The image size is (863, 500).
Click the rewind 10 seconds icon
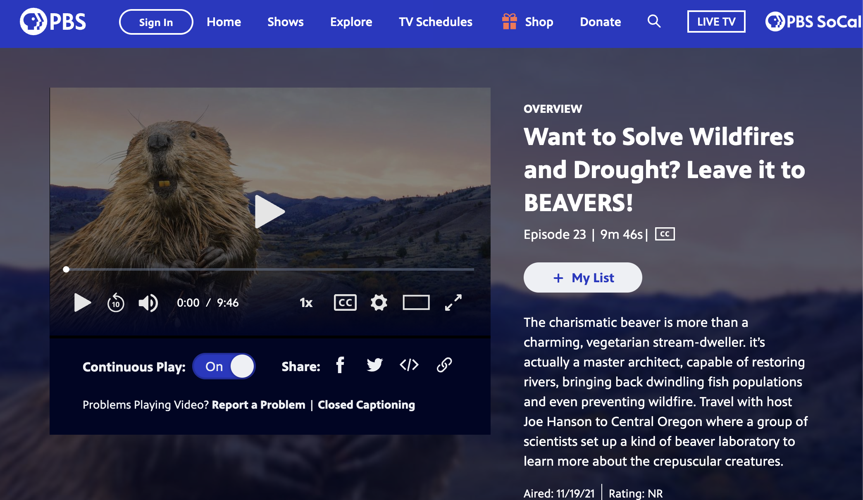pos(115,303)
